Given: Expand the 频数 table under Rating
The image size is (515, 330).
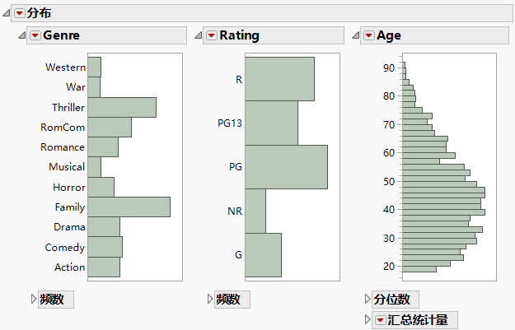Looking at the screenshot, I should 210,300.
